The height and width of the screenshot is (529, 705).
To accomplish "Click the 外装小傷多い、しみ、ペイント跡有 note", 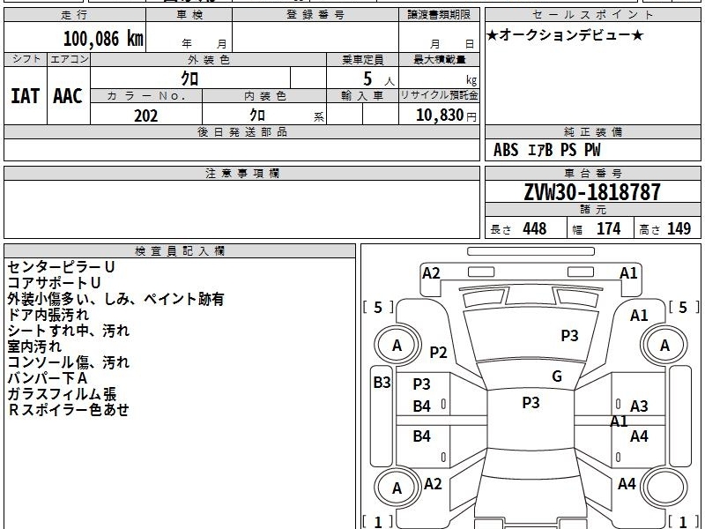I will (x=115, y=299).
